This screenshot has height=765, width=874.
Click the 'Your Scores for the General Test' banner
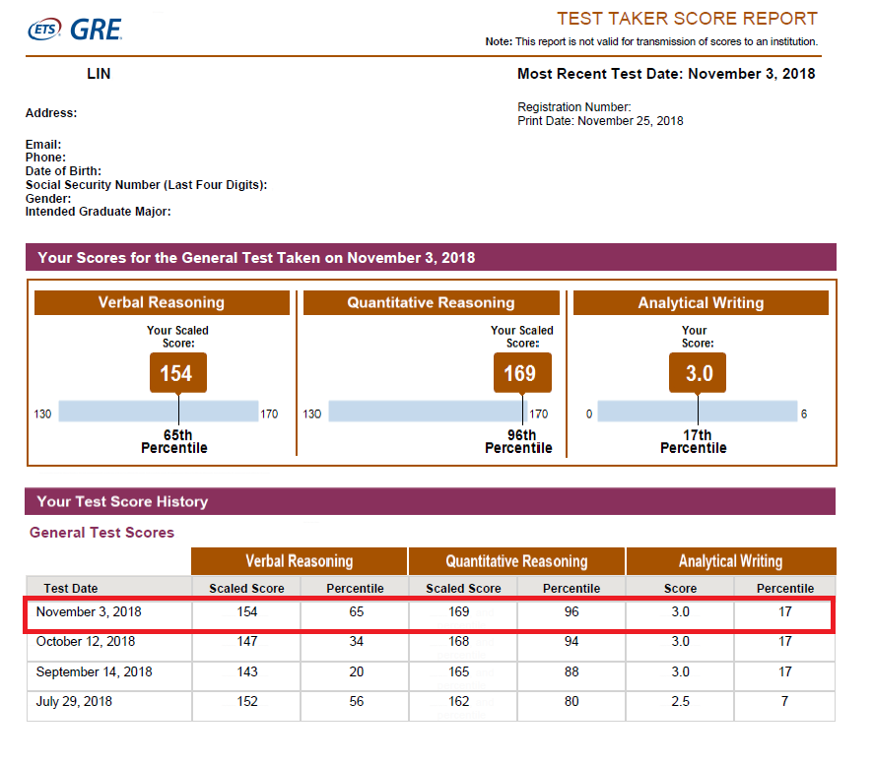click(431, 257)
